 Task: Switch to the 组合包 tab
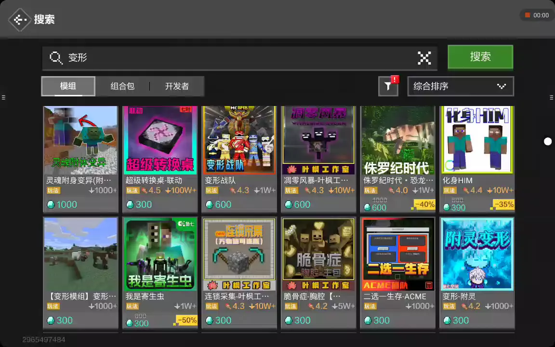[x=122, y=86]
